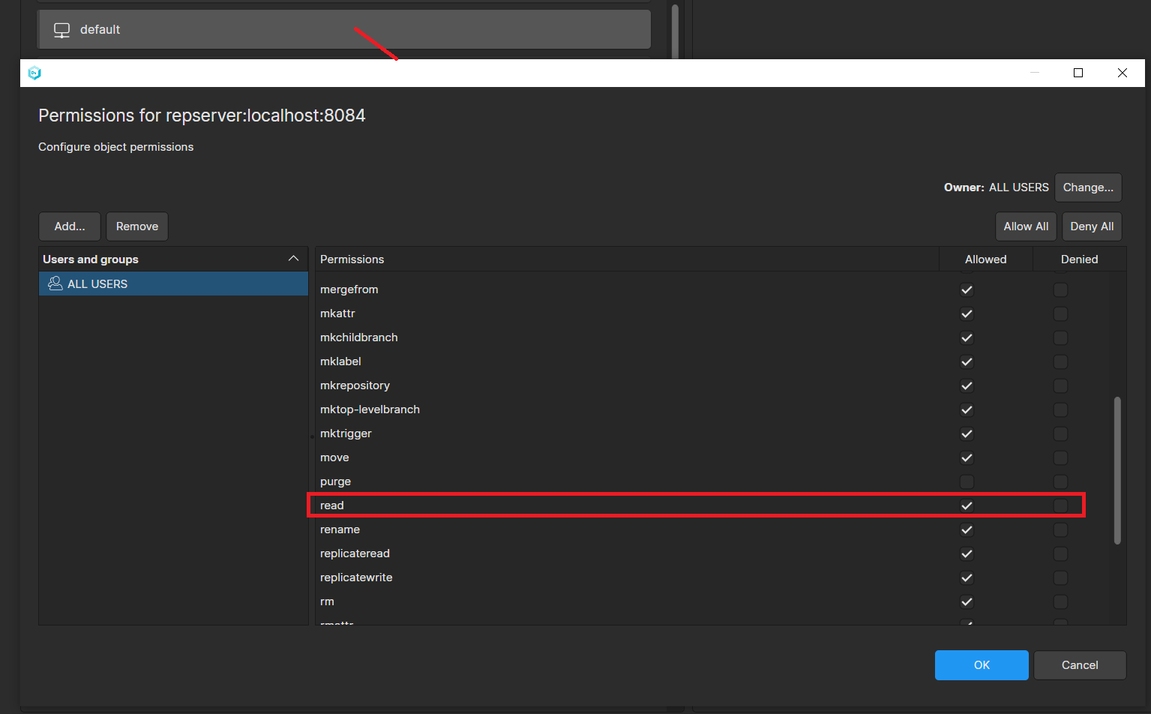The image size is (1151, 714).
Task: Collapse the Users and groups header
Action: (x=294, y=258)
